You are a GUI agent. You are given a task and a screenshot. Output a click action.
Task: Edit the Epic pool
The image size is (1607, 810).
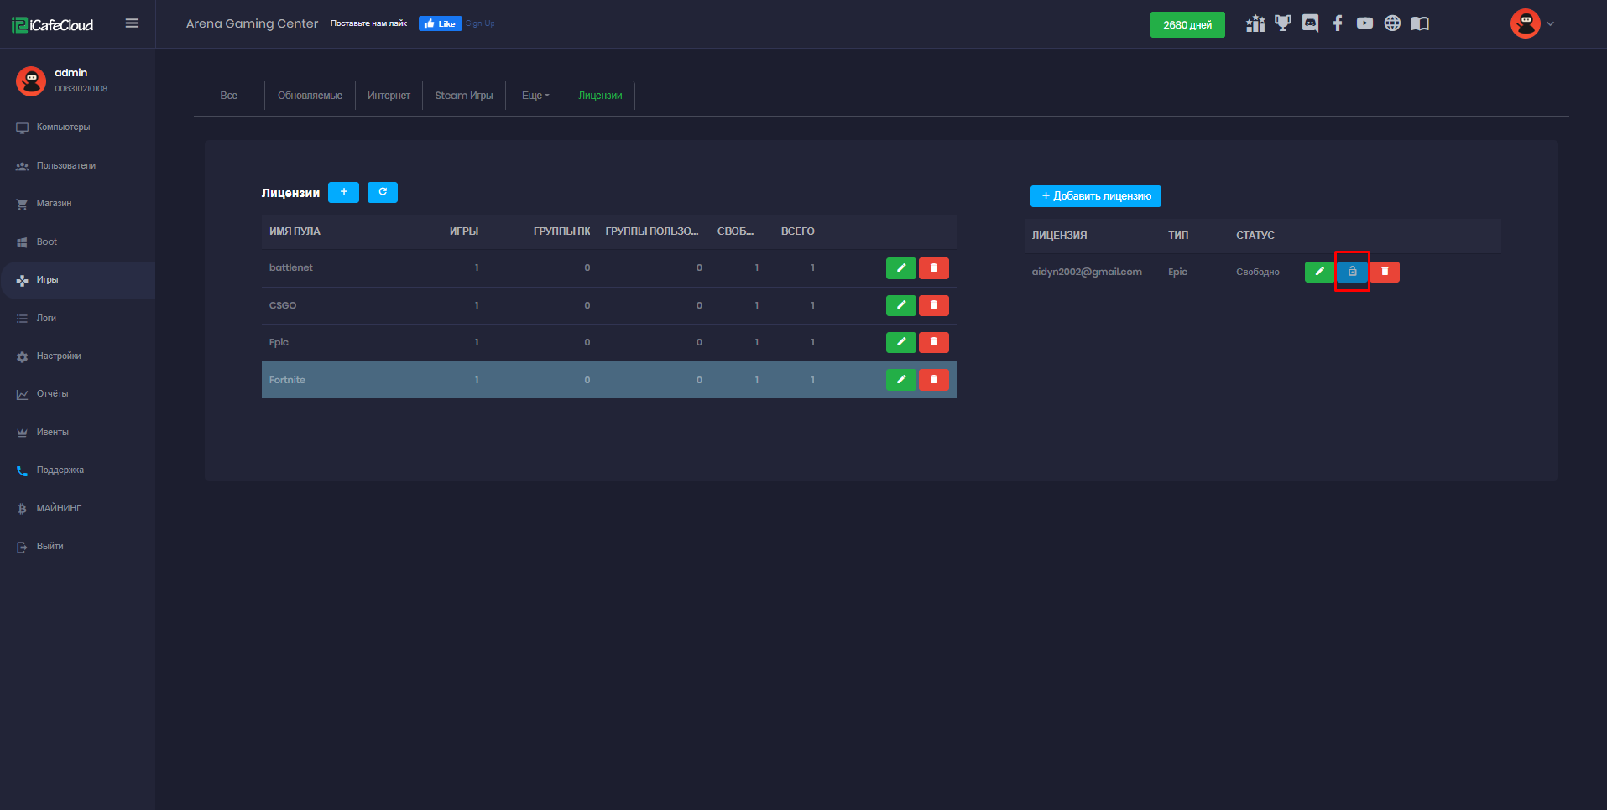click(x=900, y=342)
